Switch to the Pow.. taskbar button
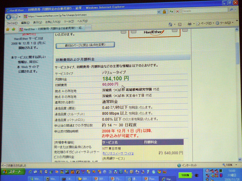This screenshot has width=242, height=181. click(x=150, y=179)
